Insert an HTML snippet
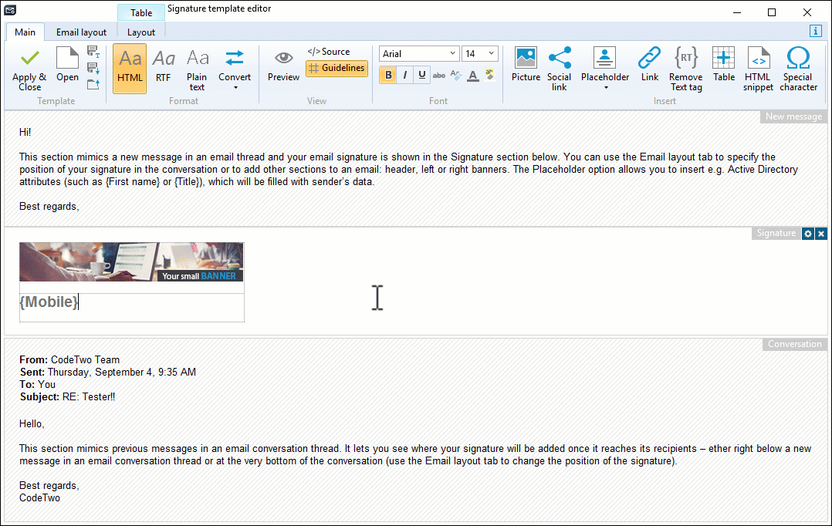 point(758,69)
